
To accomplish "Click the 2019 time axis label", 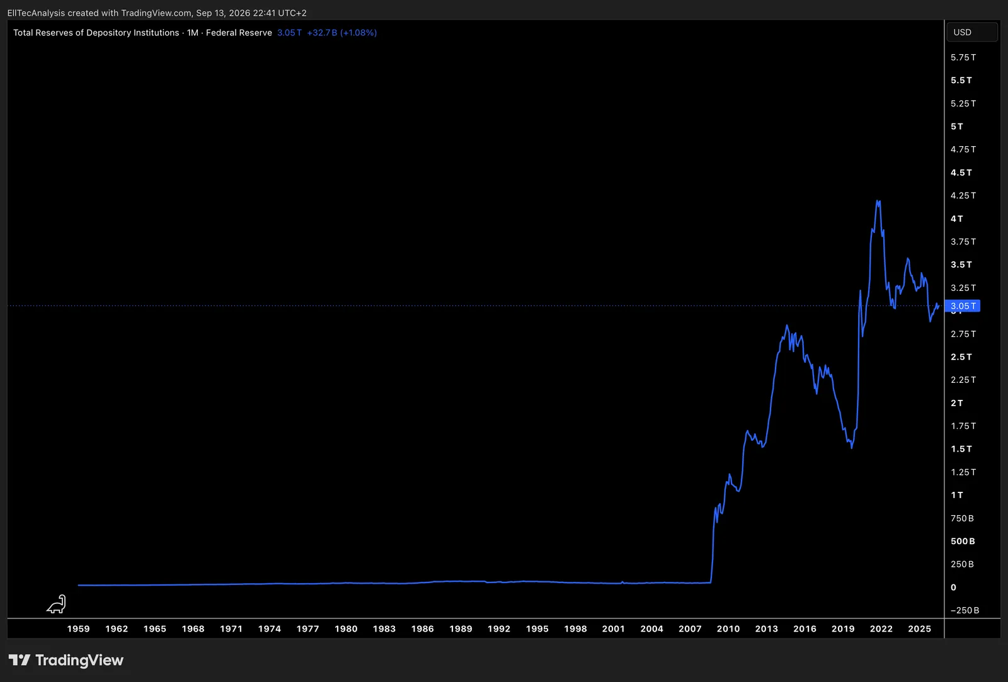I will (x=843, y=628).
